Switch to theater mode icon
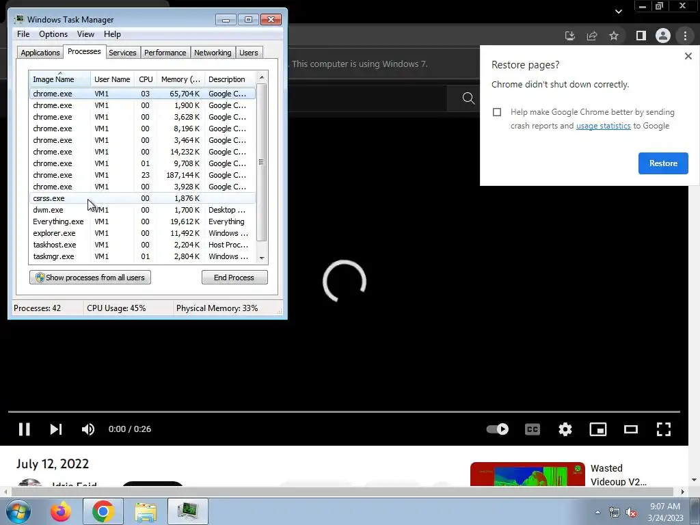700x525 pixels. [631, 429]
